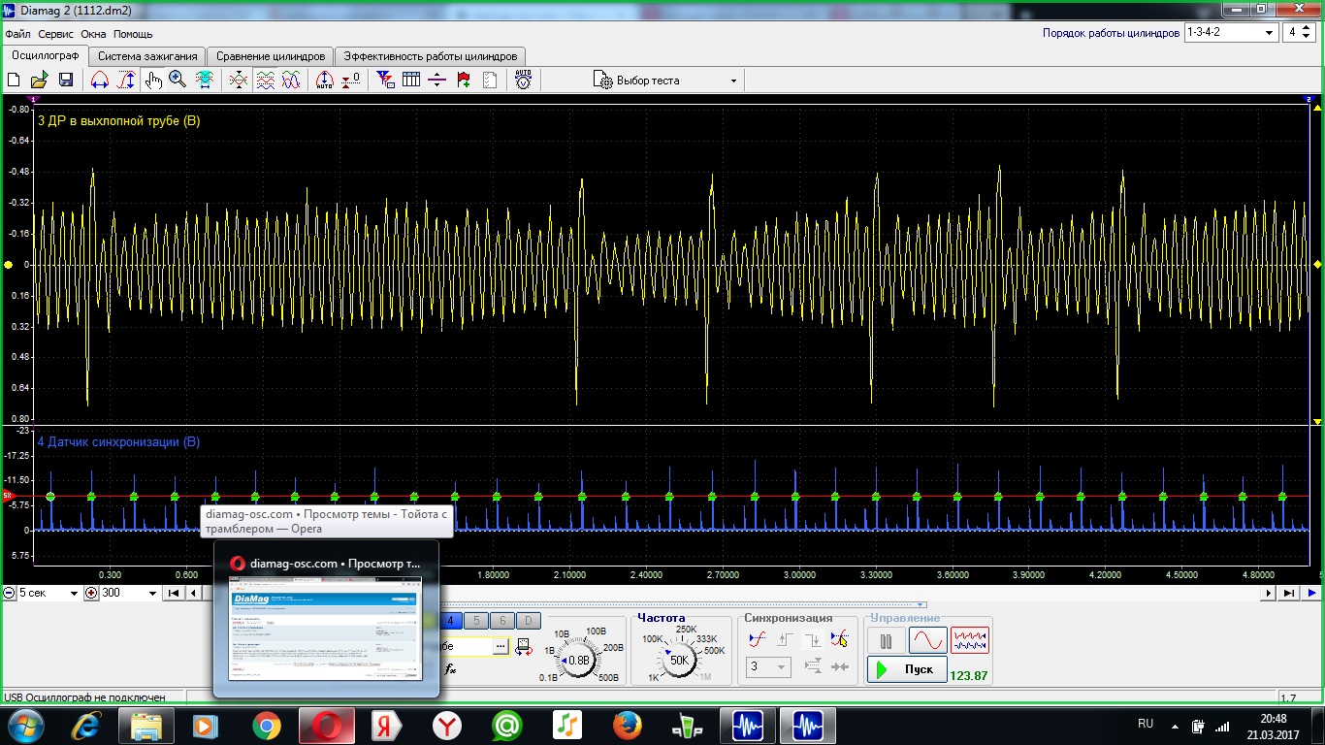Open Файл menu

17,34
